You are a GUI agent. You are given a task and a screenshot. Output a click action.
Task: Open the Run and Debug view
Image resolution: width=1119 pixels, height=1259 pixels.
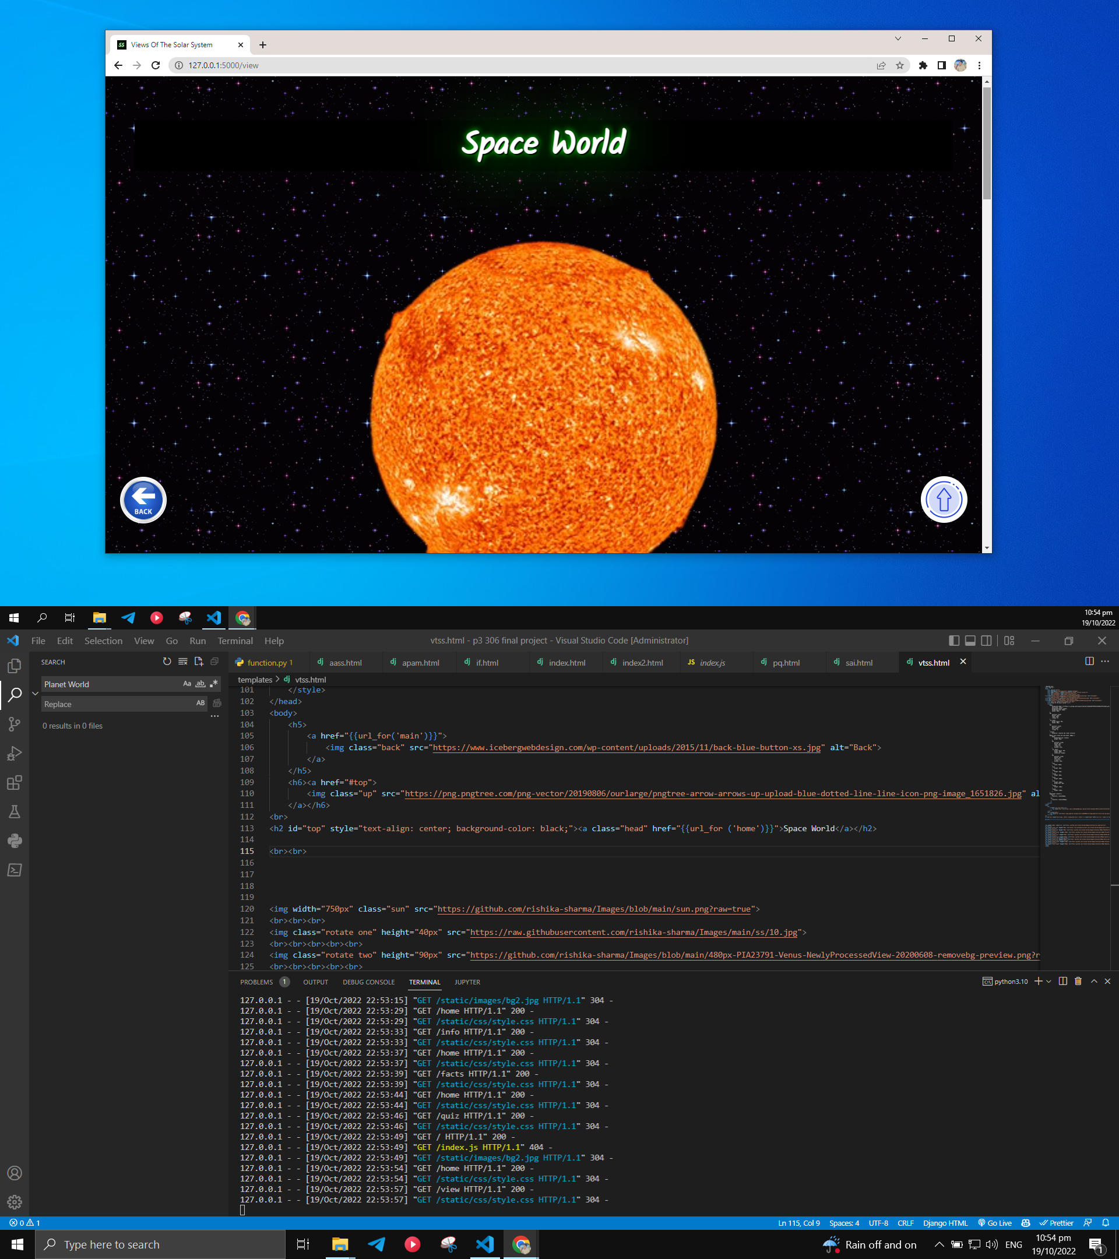pyautogui.click(x=15, y=752)
